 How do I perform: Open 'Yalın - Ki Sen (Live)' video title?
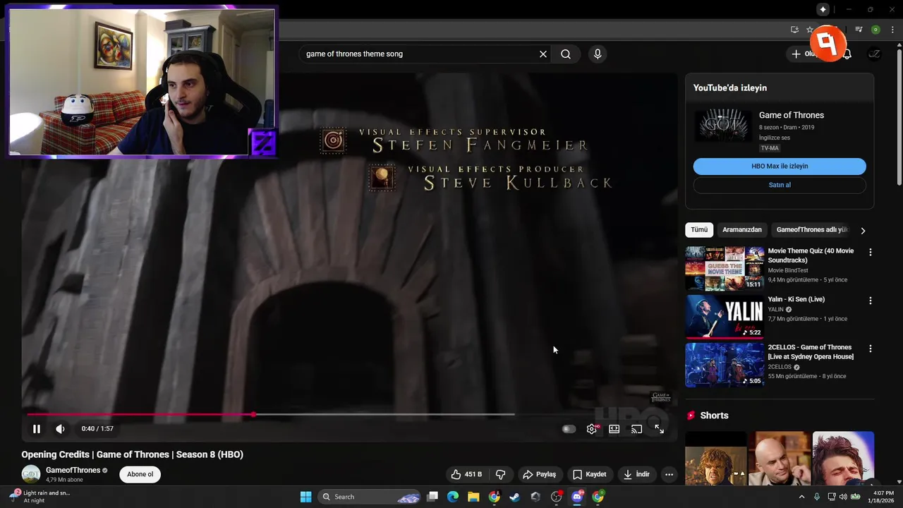[x=796, y=299]
